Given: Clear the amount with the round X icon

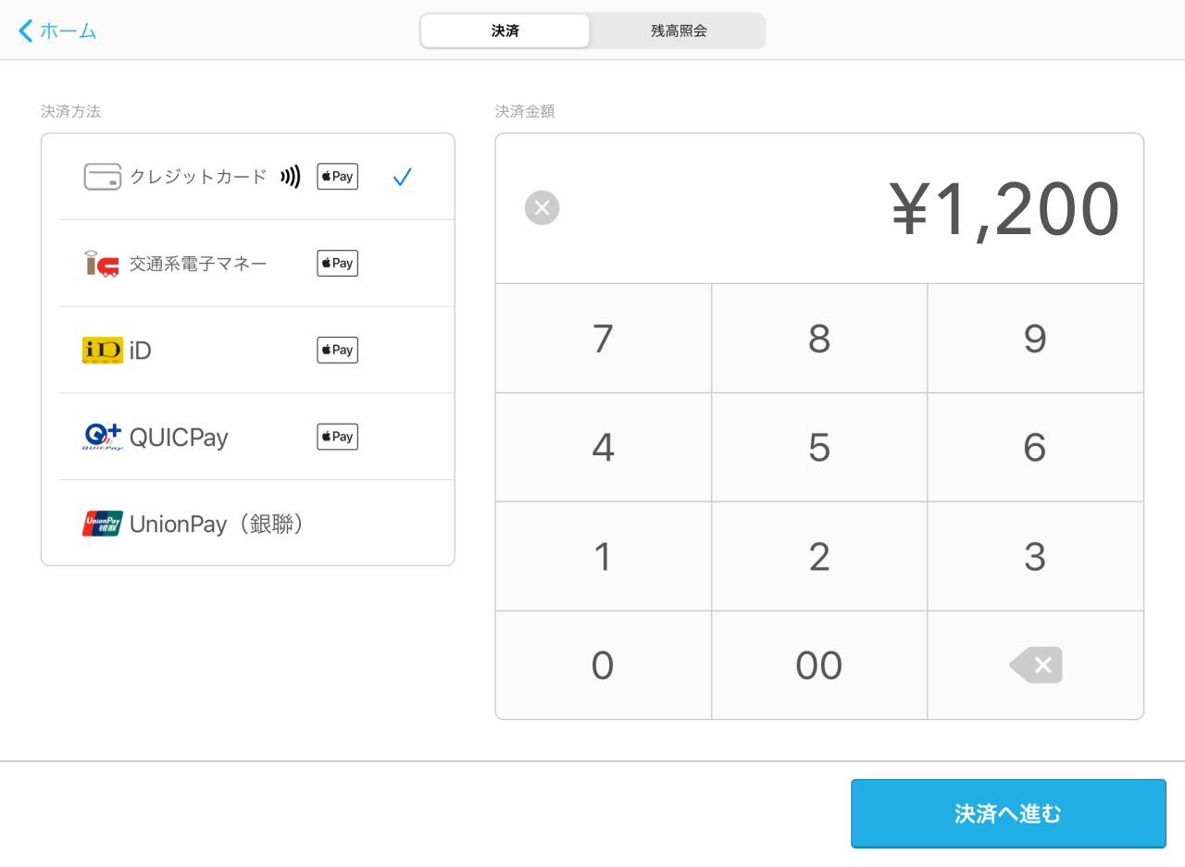Looking at the screenshot, I should point(542,208).
